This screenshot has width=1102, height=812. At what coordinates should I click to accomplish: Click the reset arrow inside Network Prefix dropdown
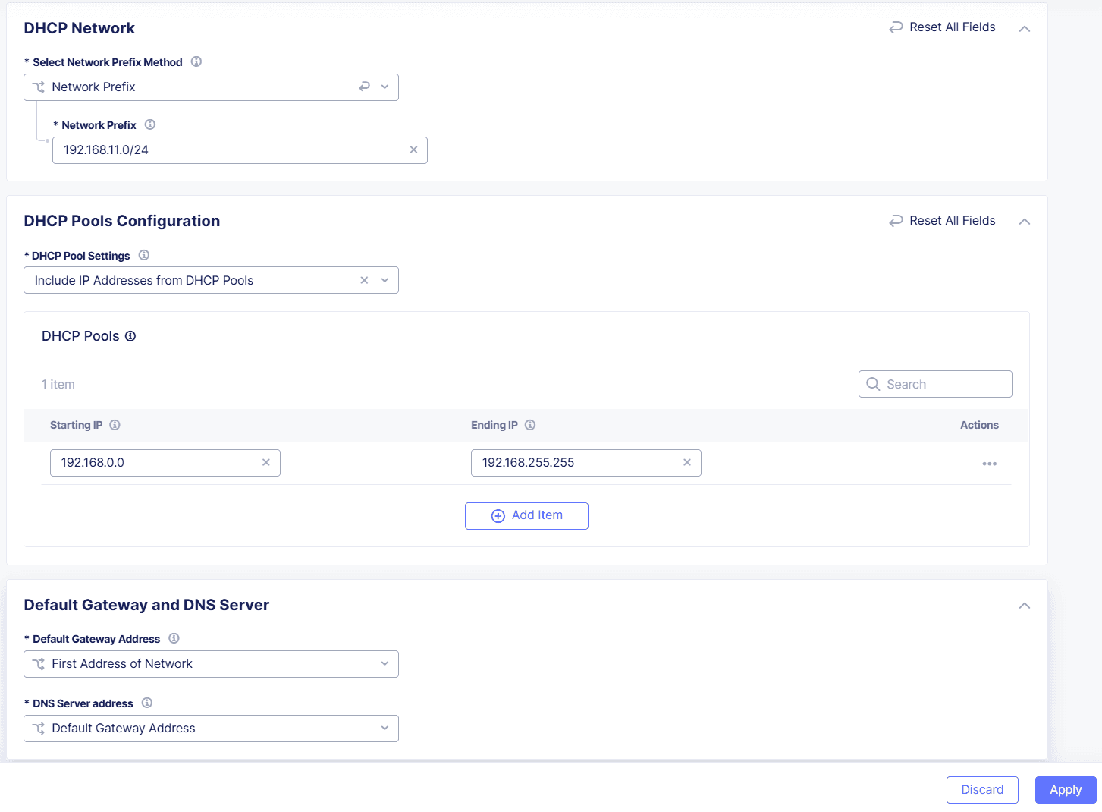(365, 87)
